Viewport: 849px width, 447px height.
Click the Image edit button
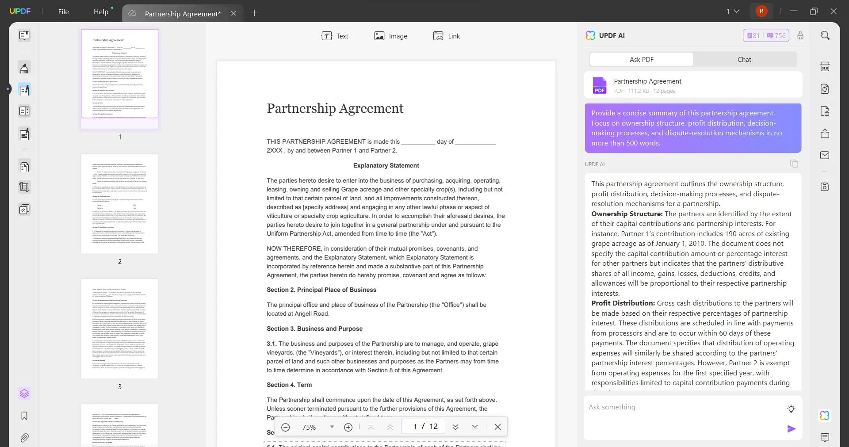click(390, 36)
